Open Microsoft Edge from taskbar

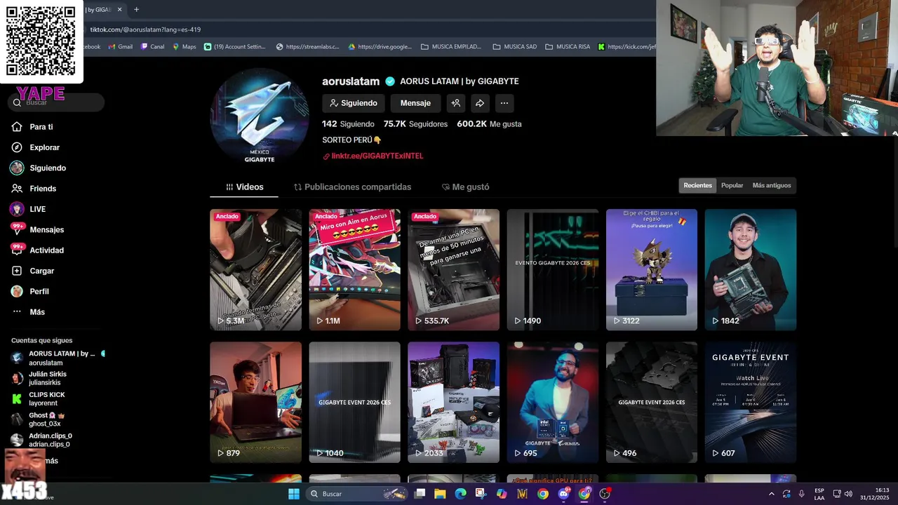(460, 494)
